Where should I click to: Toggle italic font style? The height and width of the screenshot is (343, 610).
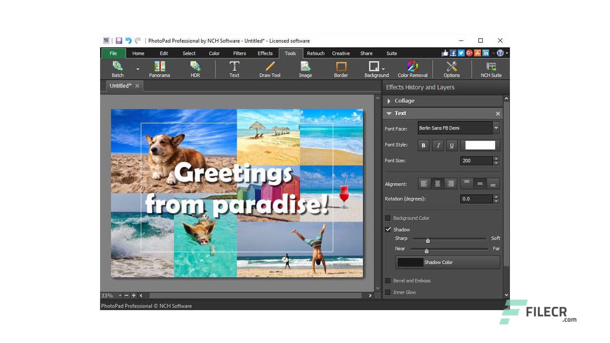(x=437, y=145)
